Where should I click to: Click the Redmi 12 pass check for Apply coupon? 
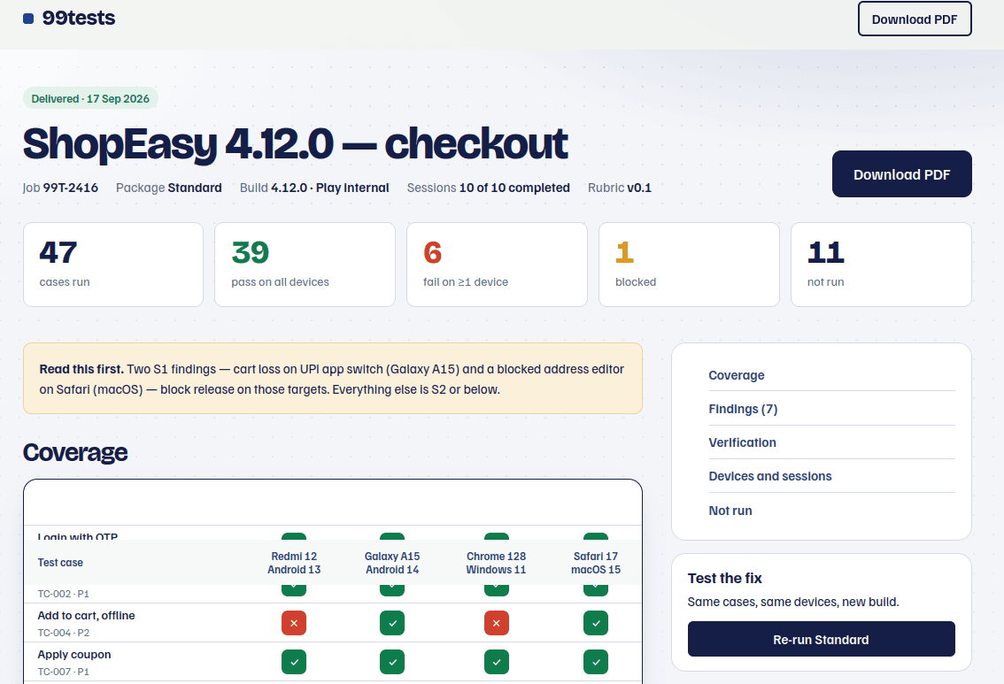(x=294, y=662)
